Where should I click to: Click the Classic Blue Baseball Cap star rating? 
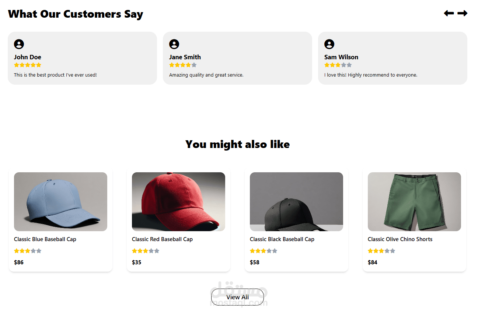(28, 251)
